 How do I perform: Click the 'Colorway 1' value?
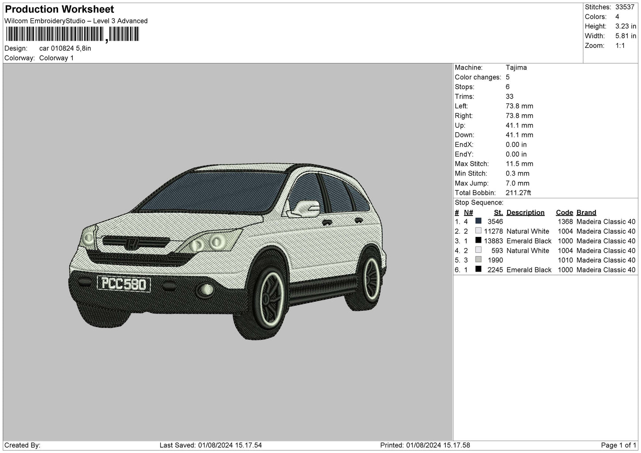tap(57, 58)
